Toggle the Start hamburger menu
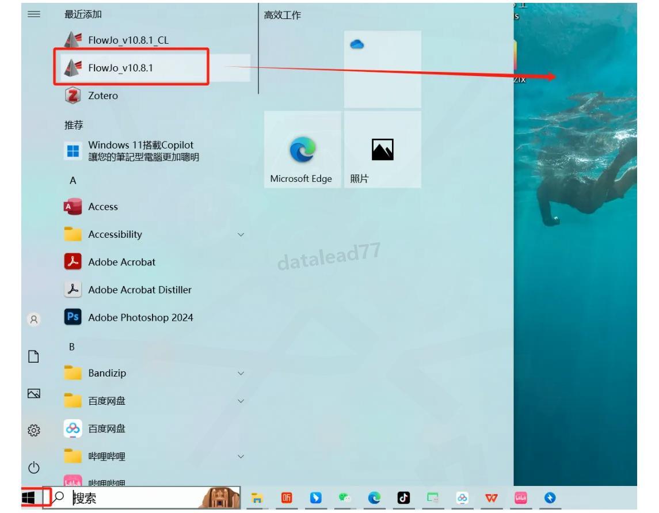This screenshot has width=659, height=513. coord(34,14)
